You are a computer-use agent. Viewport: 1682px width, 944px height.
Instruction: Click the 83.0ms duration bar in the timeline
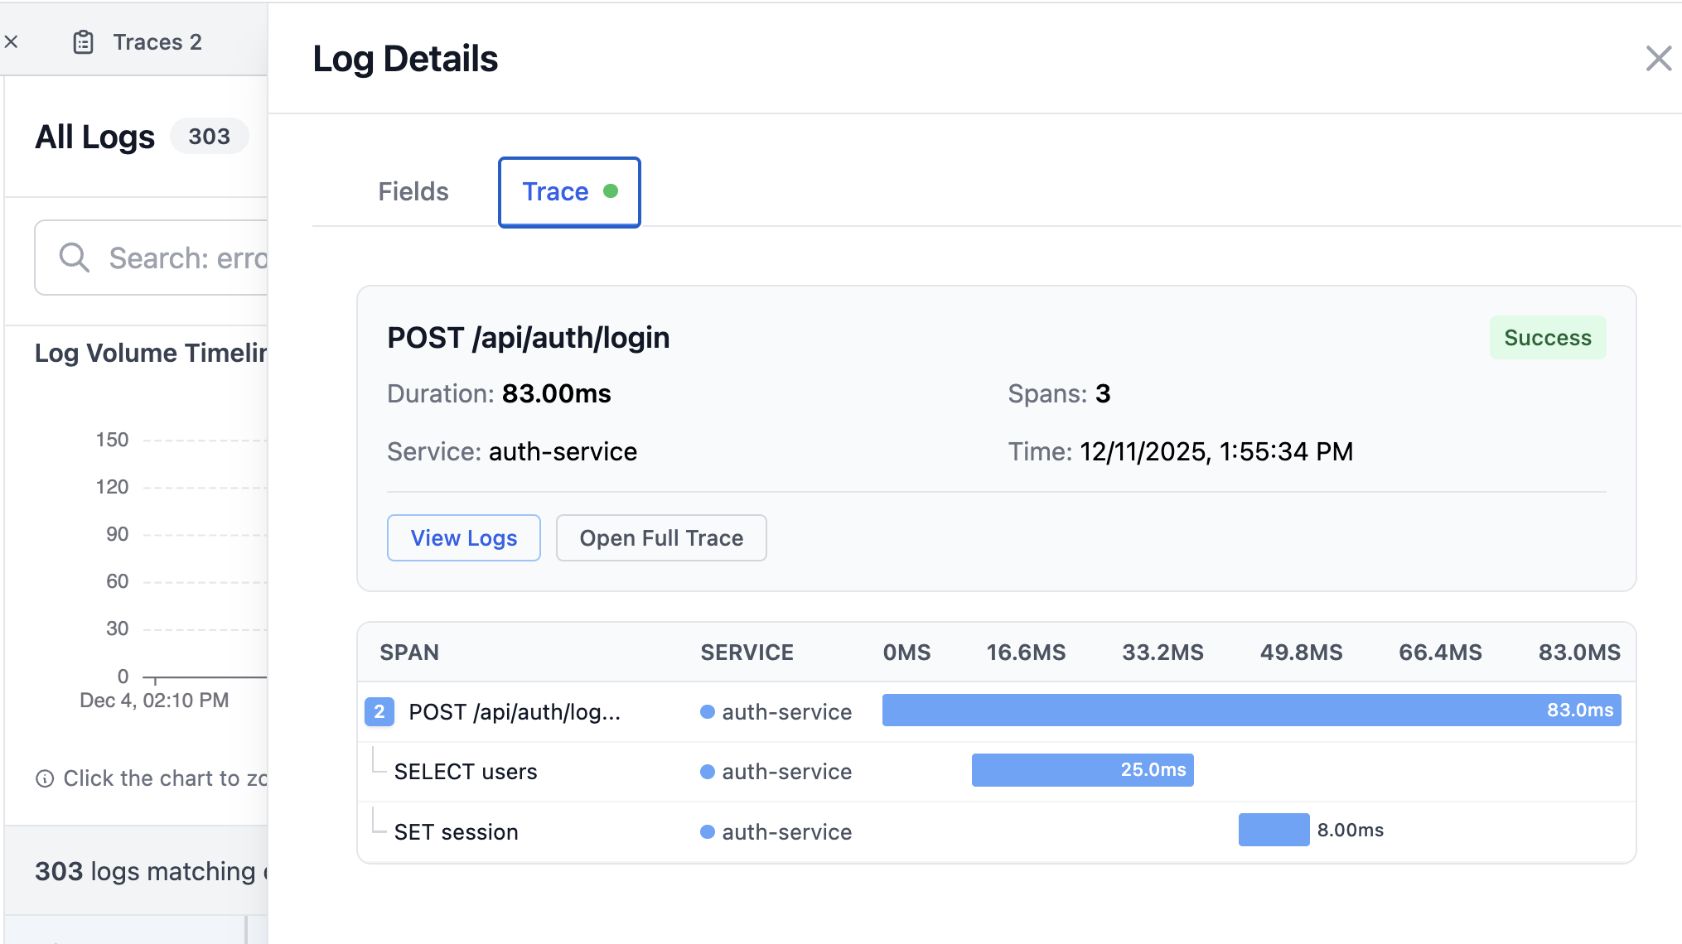[x=1251, y=710]
